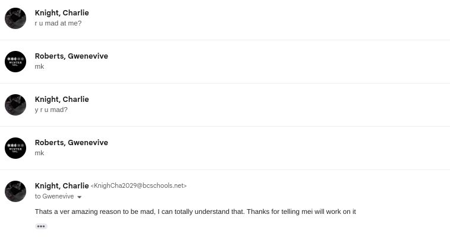Click 'Knight, Charlie' name in the expanded message
The image size is (450, 237).
(x=62, y=185)
